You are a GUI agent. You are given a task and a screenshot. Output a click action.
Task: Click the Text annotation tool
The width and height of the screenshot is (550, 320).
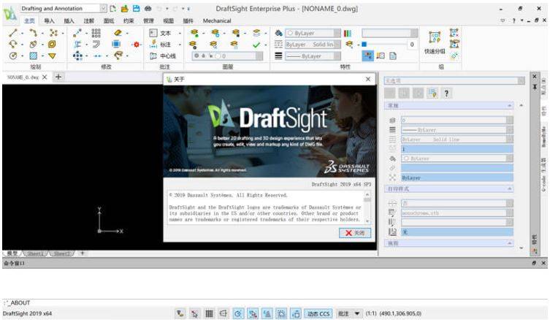(x=162, y=34)
